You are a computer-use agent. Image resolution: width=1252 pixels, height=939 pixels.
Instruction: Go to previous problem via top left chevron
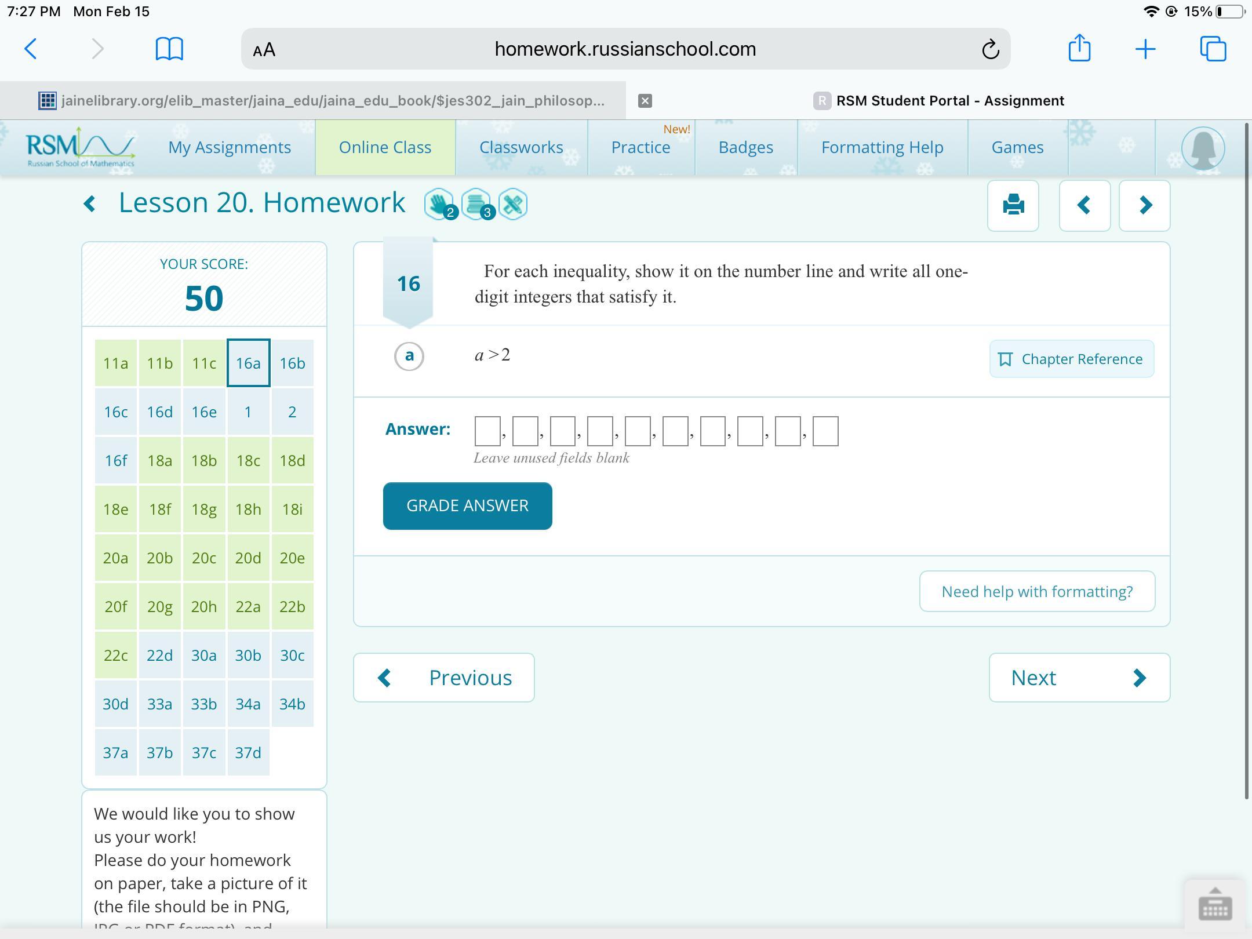(x=1084, y=205)
